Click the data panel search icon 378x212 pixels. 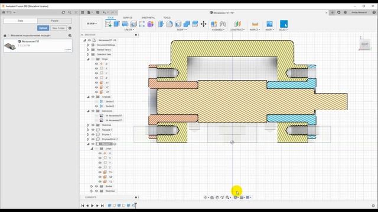coord(70,12)
